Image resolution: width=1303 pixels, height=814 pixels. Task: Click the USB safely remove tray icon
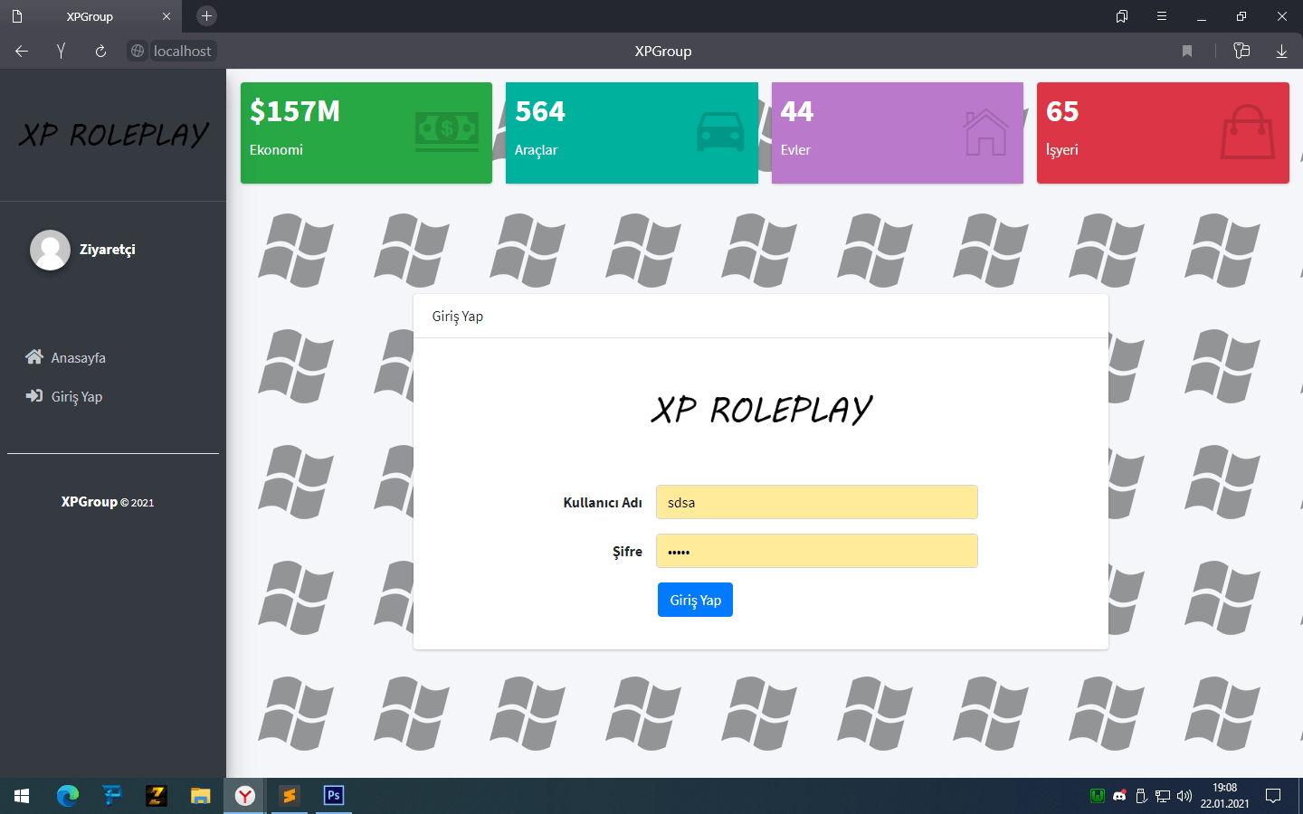(x=1141, y=796)
